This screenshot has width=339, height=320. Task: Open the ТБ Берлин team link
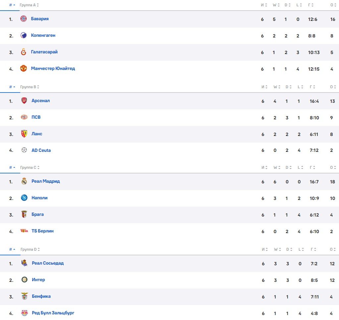(42, 231)
